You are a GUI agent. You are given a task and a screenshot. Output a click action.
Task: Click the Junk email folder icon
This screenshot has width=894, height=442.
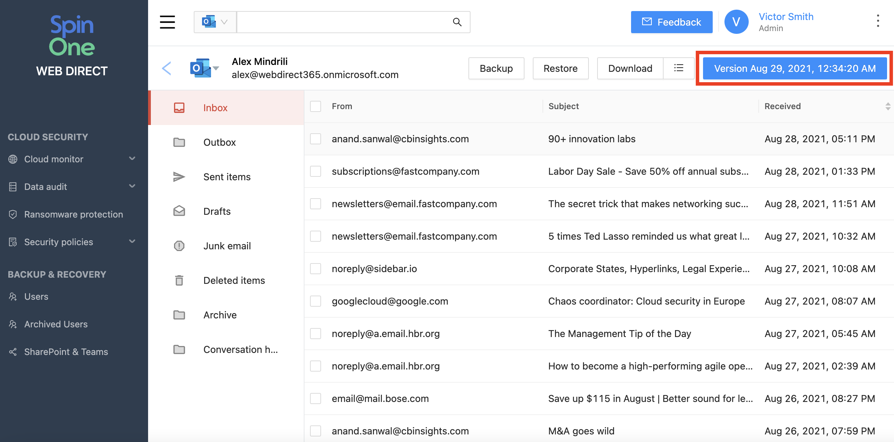(179, 246)
